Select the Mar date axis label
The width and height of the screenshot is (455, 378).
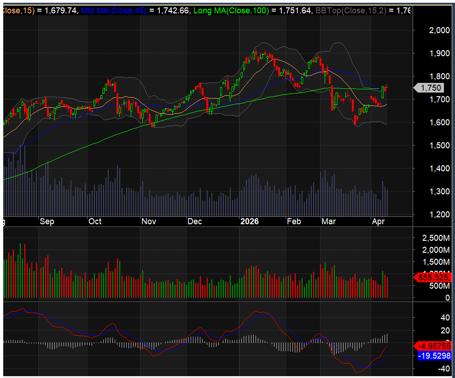point(328,221)
